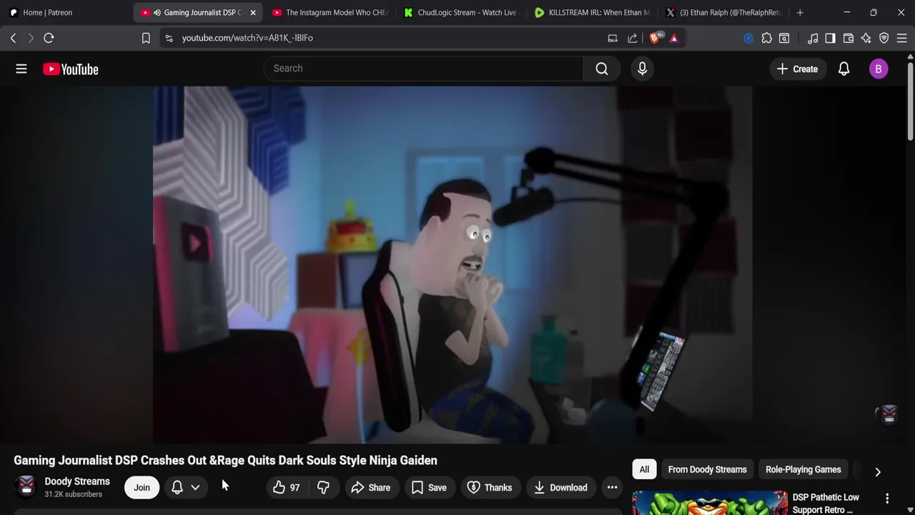Screen dimensions: 915x515
Task: Open Doody Streams channel avatar
Action: [26, 487]
